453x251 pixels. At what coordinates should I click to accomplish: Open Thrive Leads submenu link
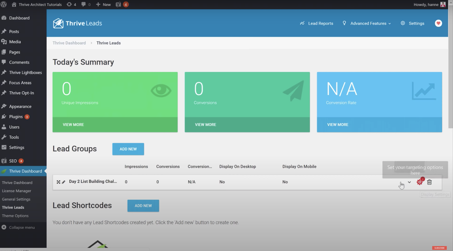click(x=13, y=208)
